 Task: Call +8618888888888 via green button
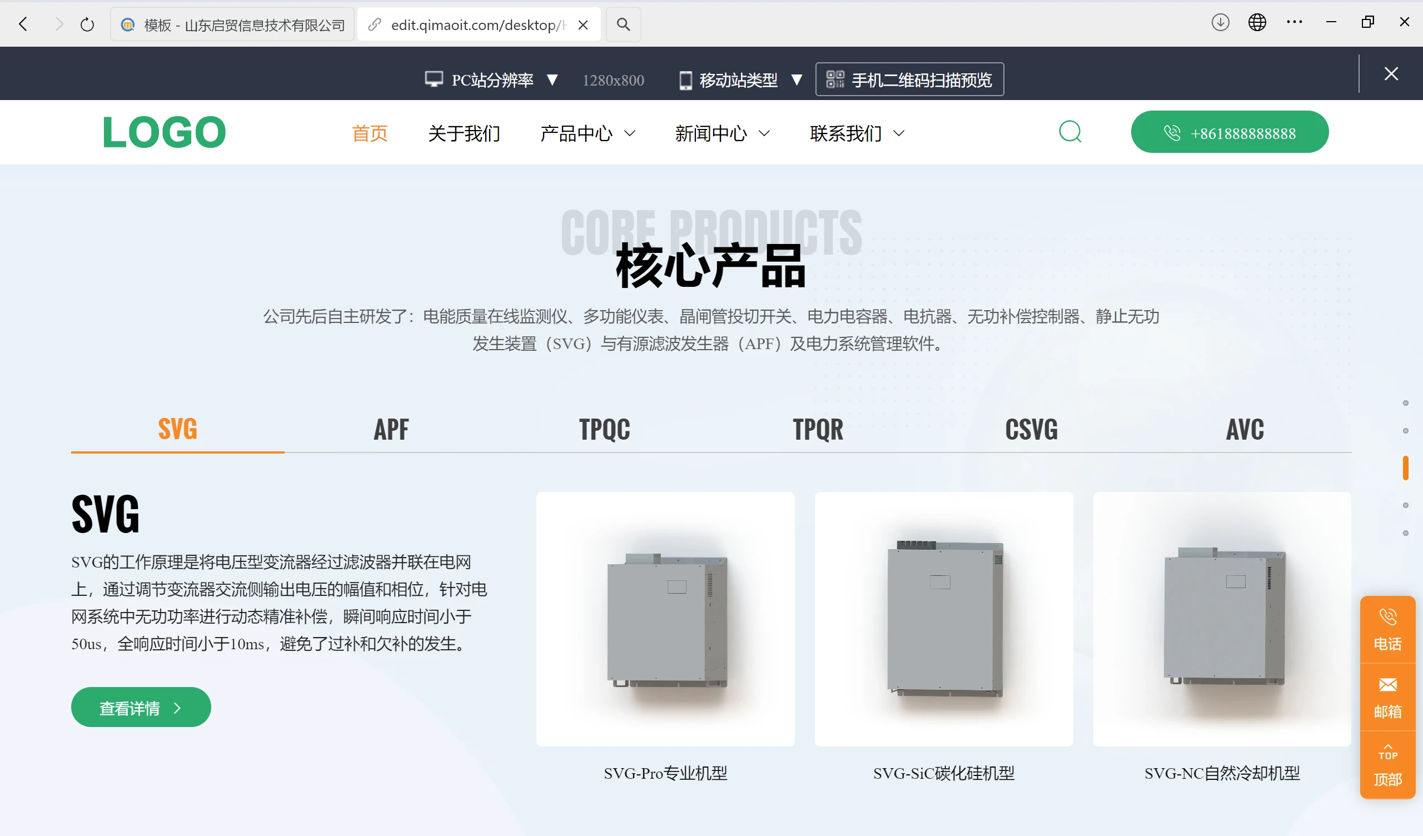1230,132
